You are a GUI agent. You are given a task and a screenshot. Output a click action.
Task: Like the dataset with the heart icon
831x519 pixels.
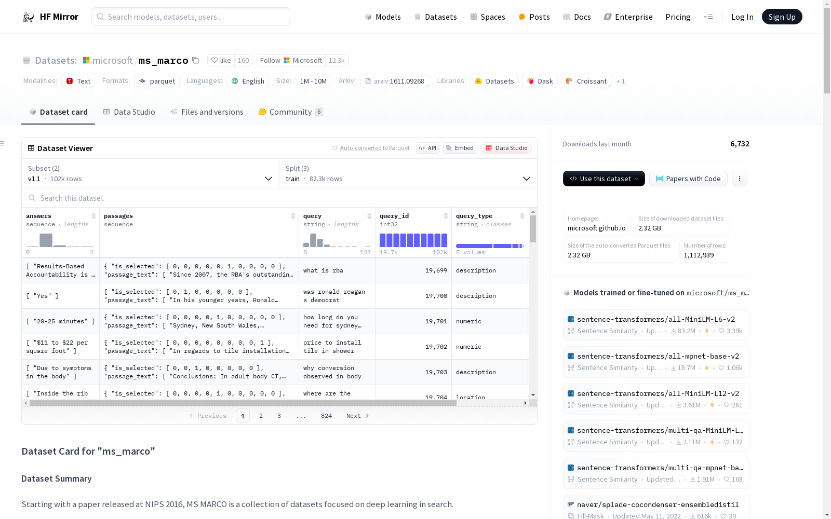[x=215, y=60]
